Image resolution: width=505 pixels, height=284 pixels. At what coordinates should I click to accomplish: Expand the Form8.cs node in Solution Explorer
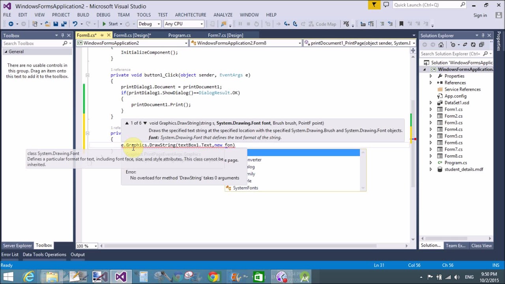tap(430, 156)
